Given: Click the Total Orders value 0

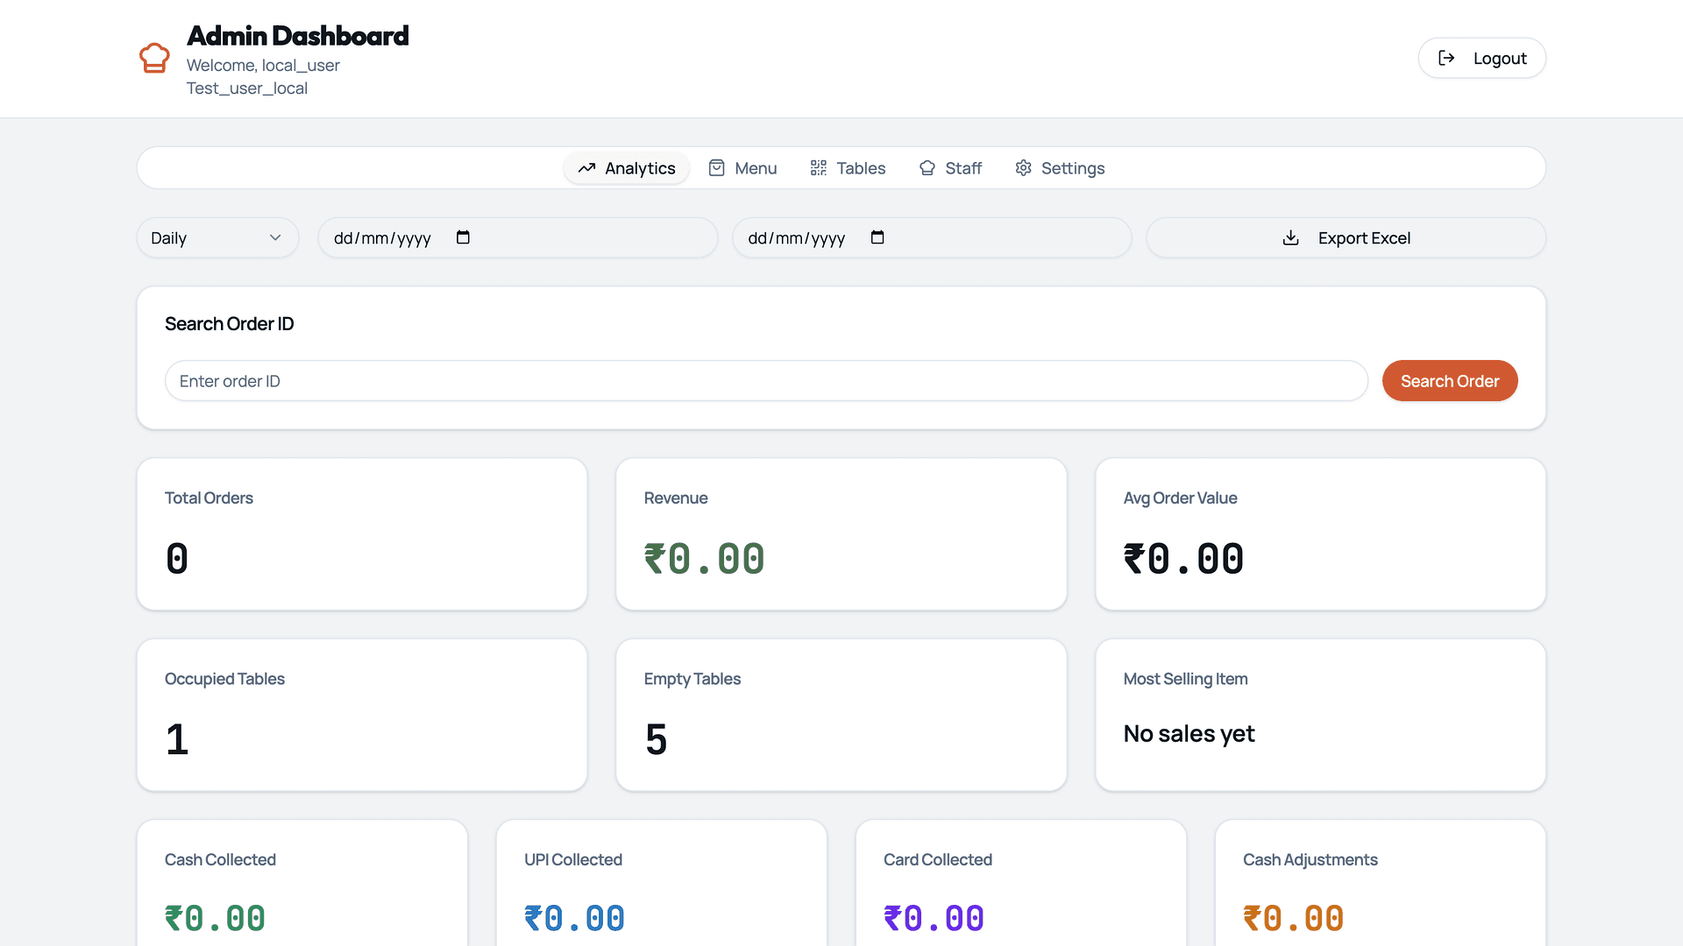Looking at the screenshot, I should coord(177,559).
